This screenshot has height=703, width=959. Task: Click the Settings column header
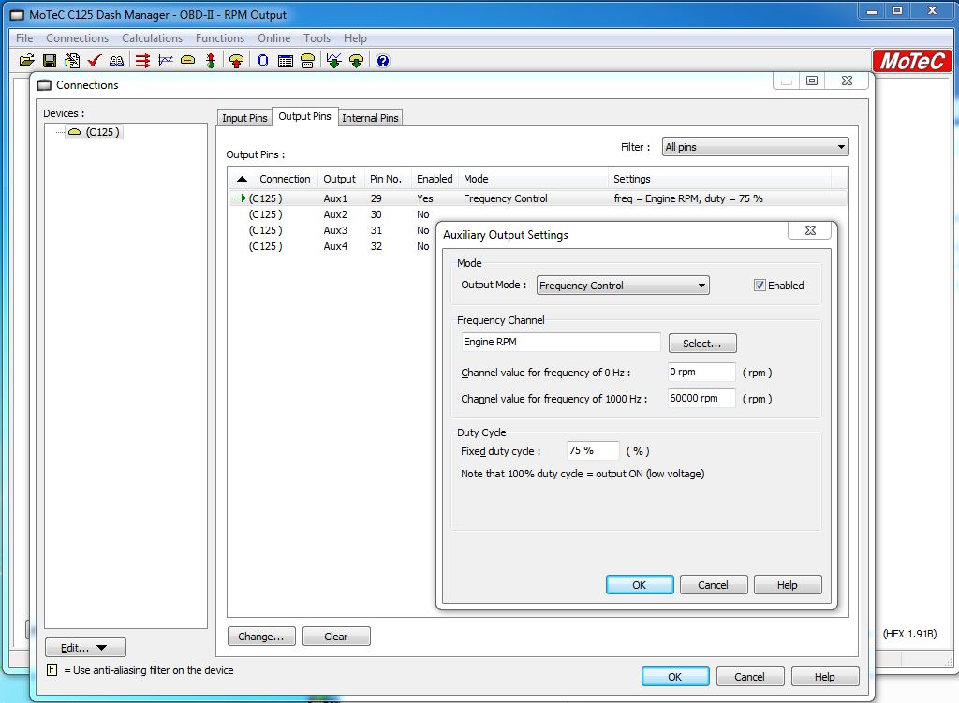click(719, 179)
